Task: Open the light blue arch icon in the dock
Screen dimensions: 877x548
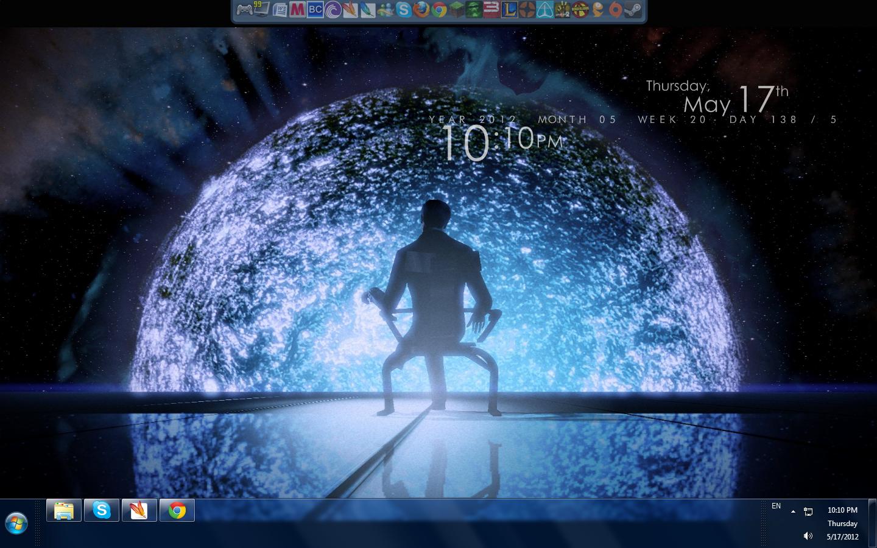Action: 544,10
